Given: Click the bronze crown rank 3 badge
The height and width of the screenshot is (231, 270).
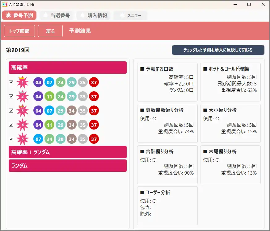Looking at the screenshot, I should [22, 111].
